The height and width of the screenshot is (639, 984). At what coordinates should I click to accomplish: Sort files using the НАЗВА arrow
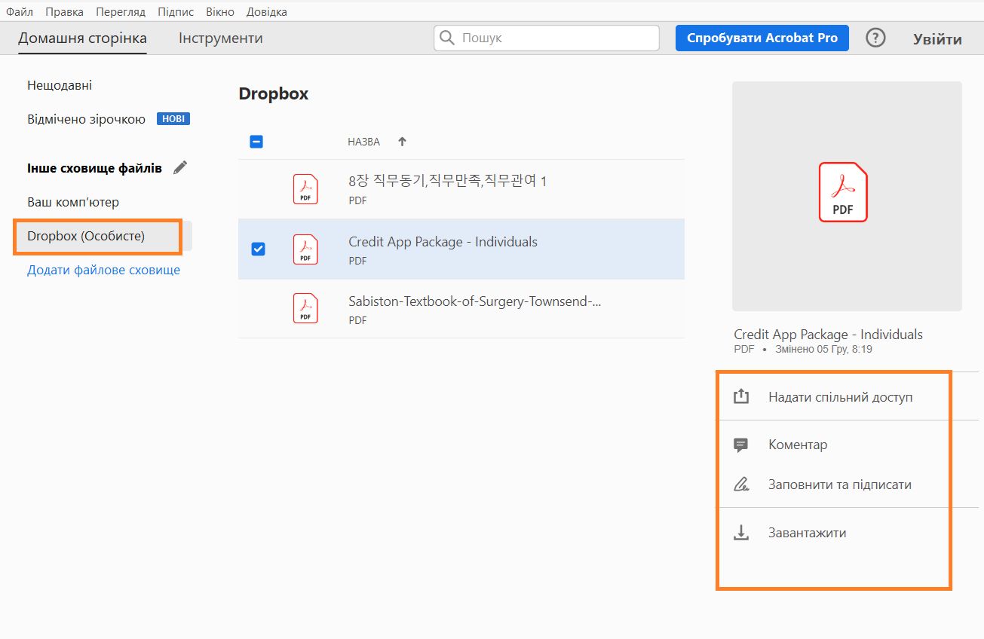click(x=402, y=142)
